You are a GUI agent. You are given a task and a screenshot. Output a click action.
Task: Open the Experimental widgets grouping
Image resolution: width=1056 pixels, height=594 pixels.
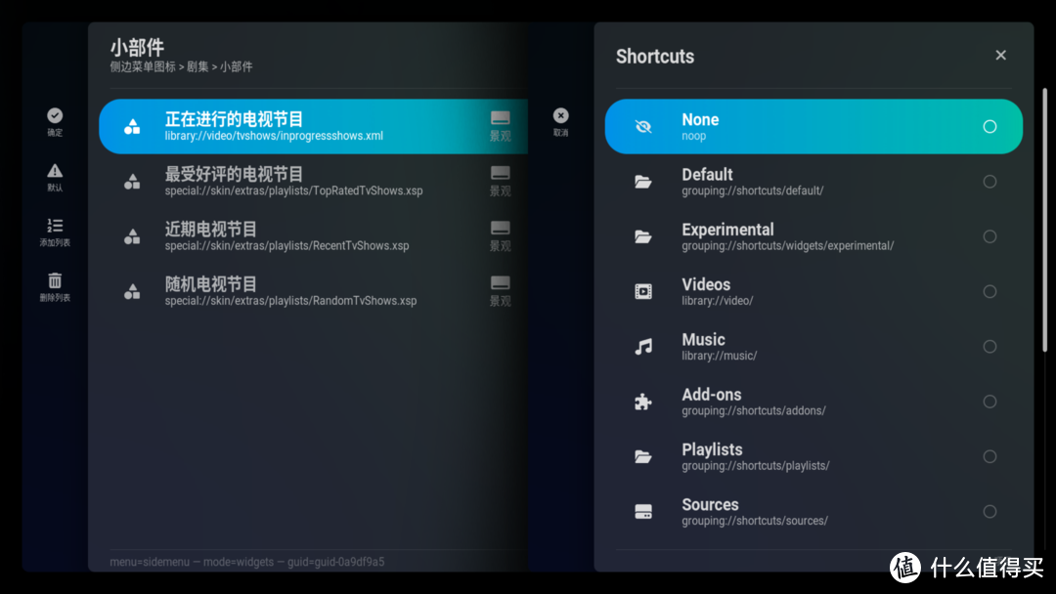click(x=814, y=236)
